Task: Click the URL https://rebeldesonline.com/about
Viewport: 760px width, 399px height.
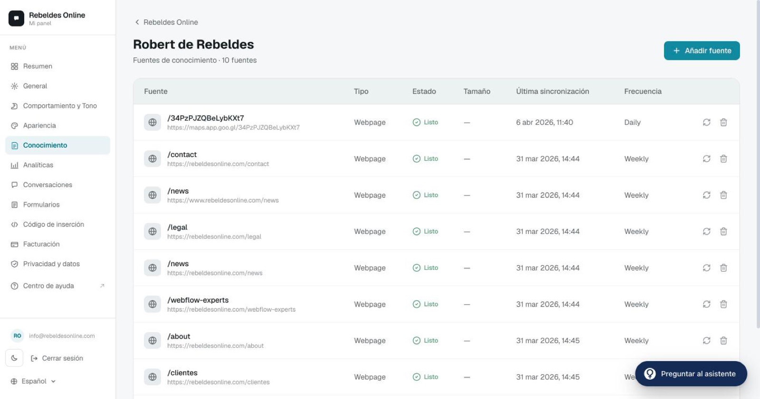Action: coord(215,346)
